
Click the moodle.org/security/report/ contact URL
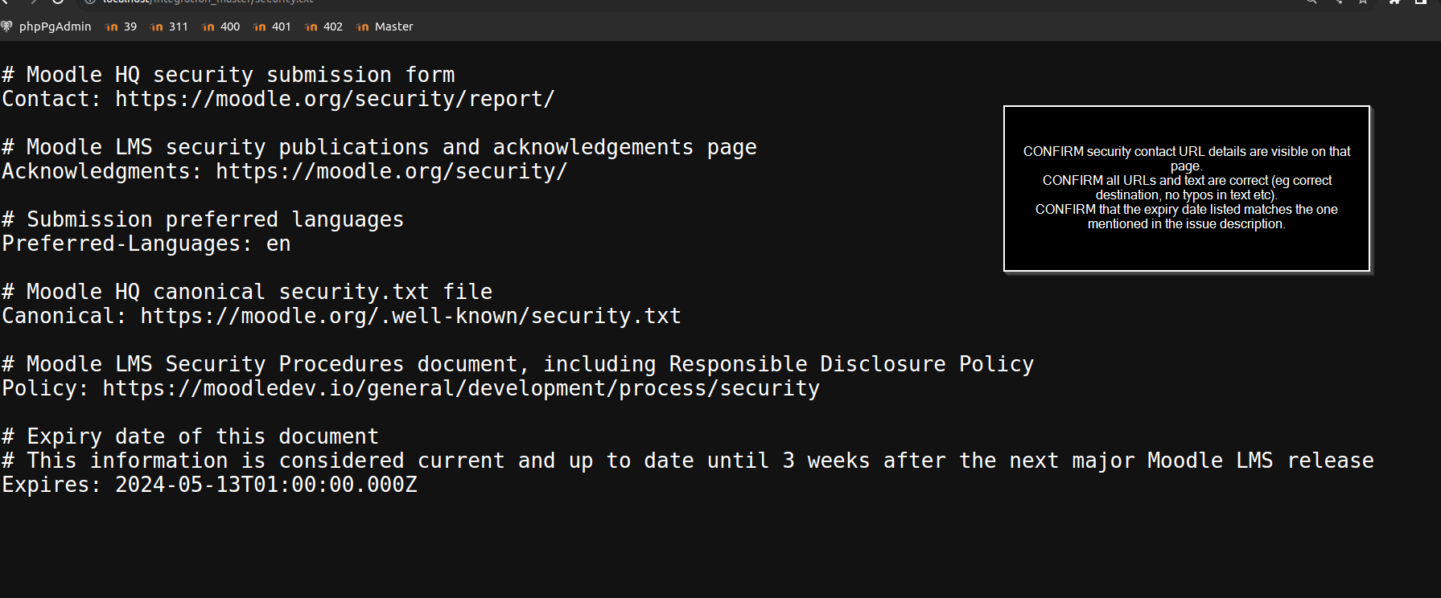335,99
